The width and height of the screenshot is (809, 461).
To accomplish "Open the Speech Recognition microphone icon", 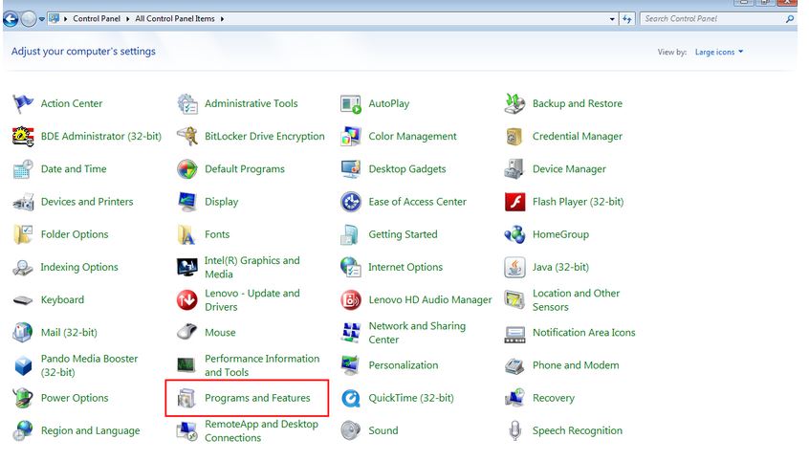I will 514,430.
